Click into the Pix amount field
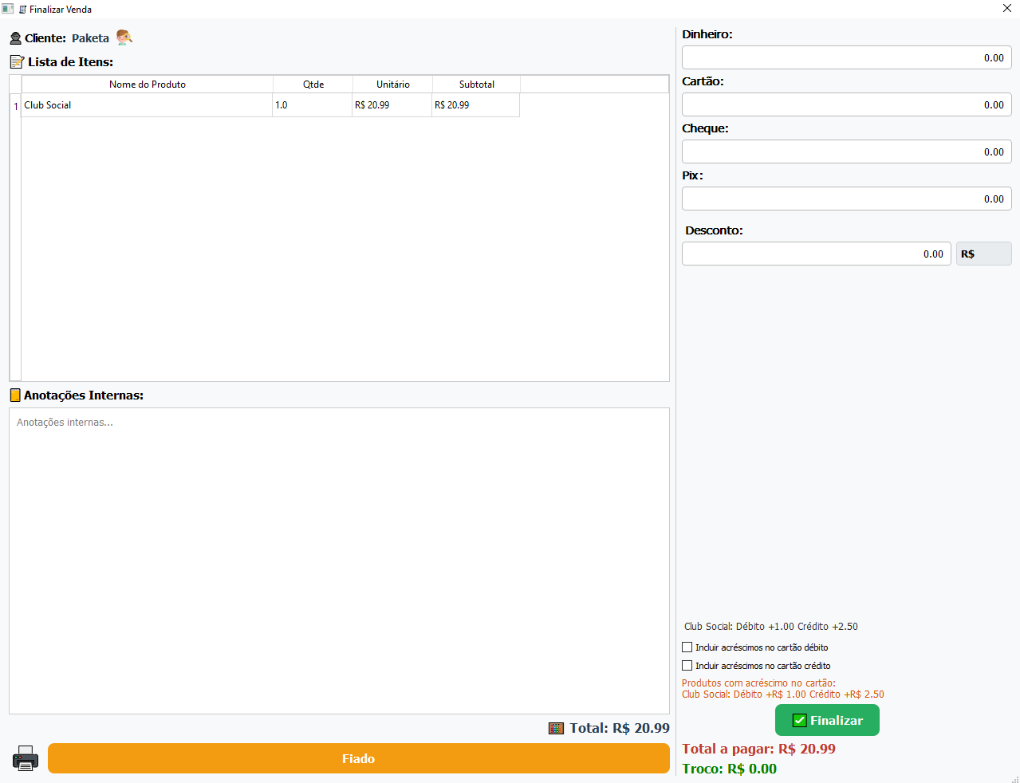 [x=846, y=199]
